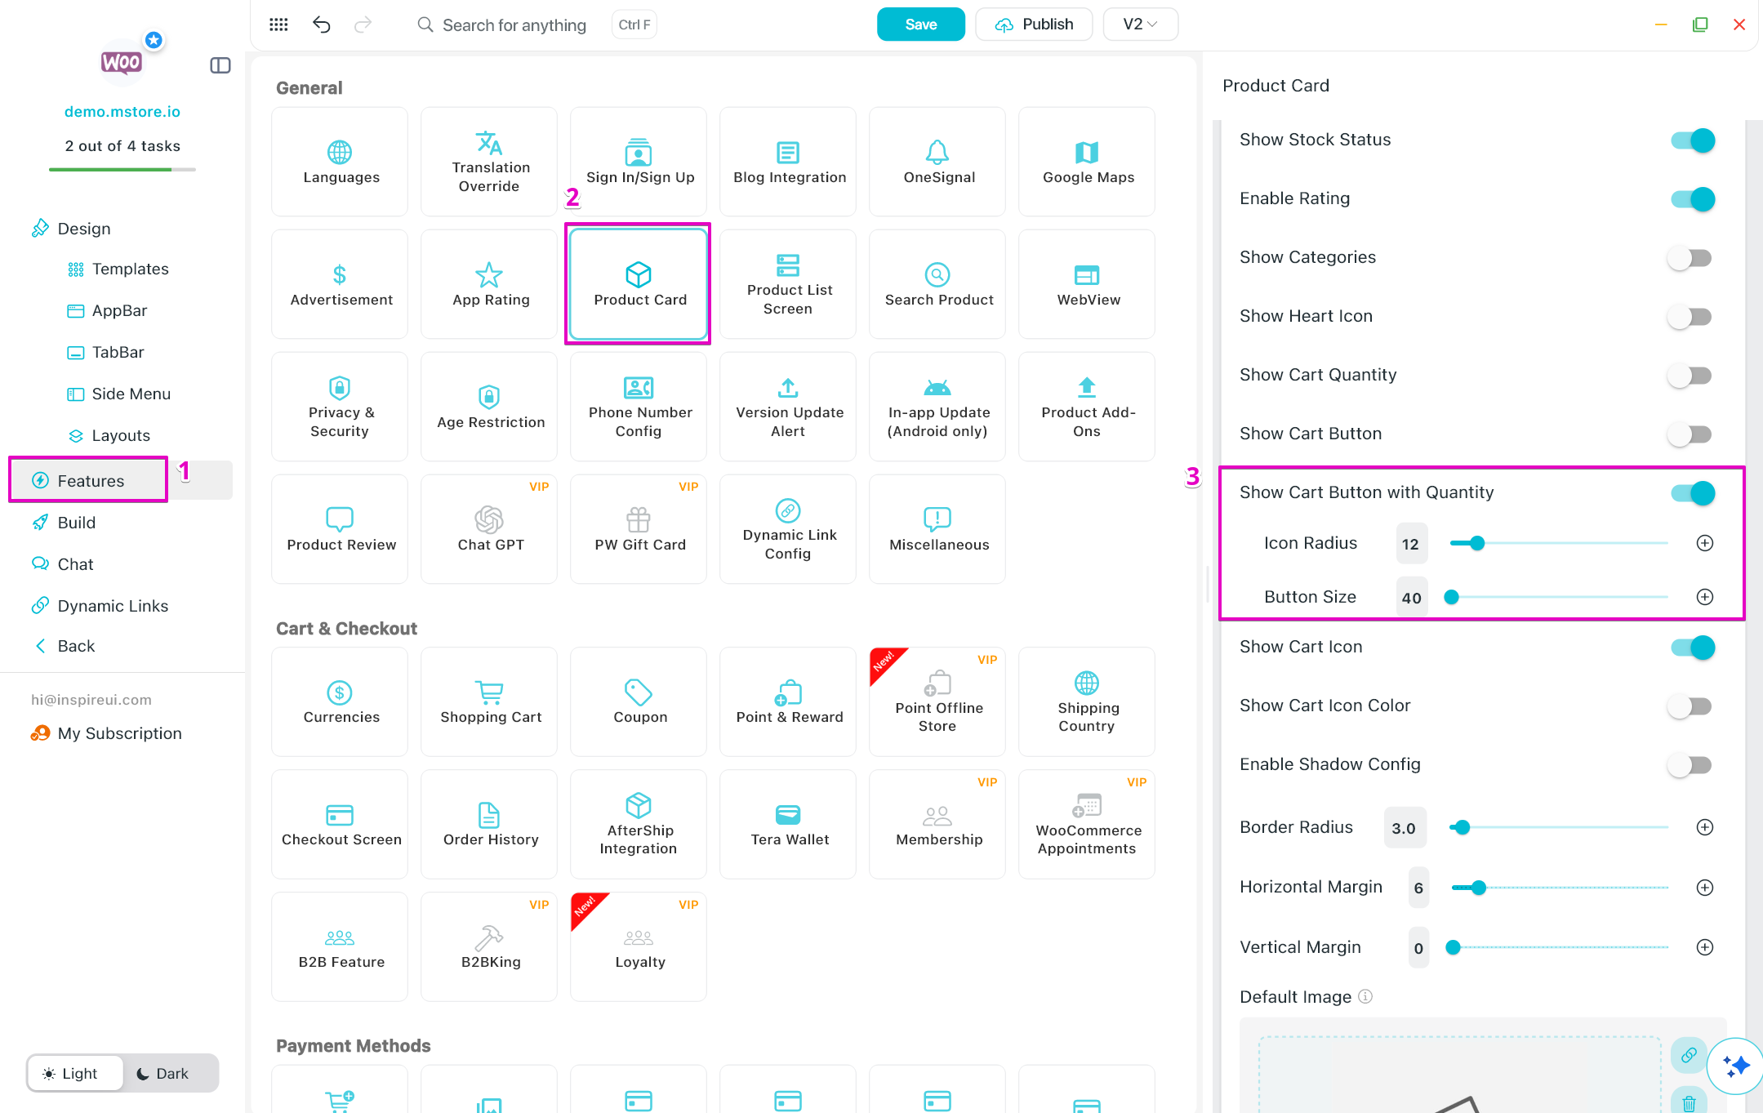
Task: Open the AI sparkle assistant button
Action: pos(1735,1065)
